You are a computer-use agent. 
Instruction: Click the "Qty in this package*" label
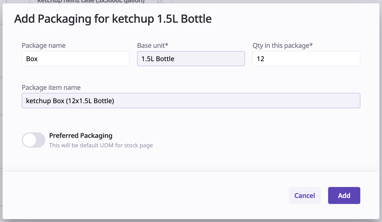point(282,46)
